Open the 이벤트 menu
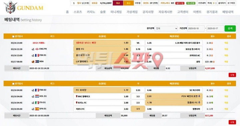The image size is (240, 126). [x=197, y=12]
